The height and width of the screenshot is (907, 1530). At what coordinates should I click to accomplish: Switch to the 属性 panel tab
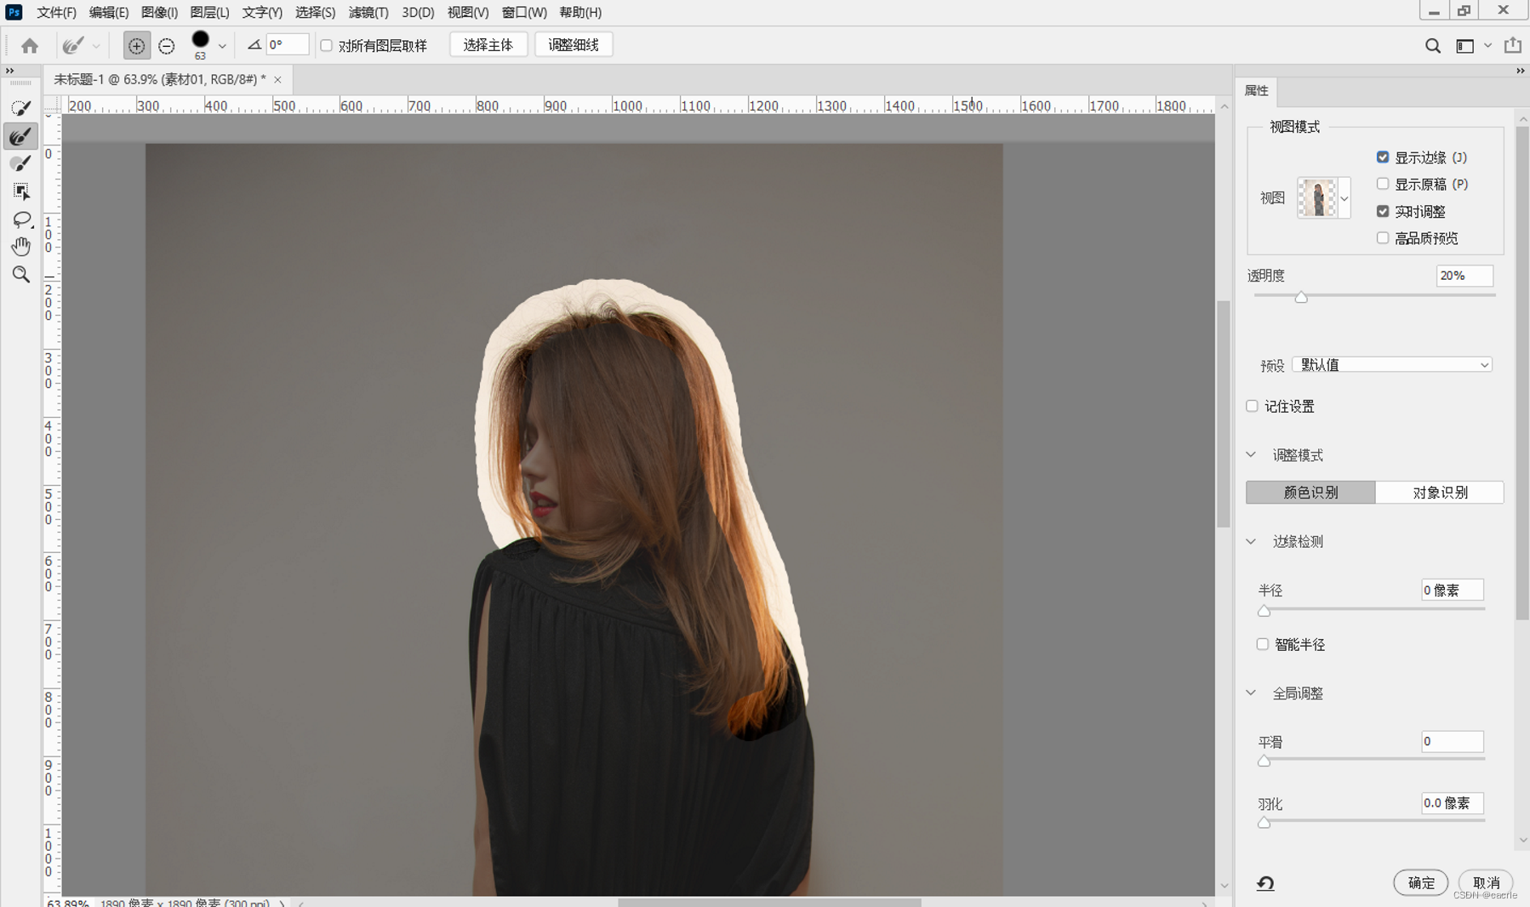point(1256,91)
